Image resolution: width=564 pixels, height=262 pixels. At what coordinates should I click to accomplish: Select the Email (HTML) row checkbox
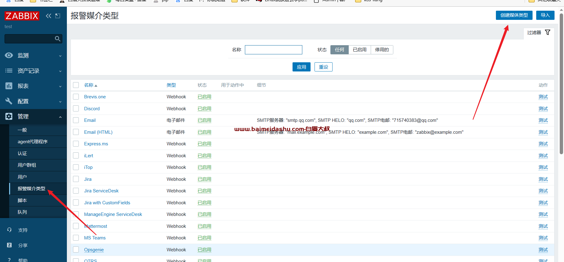(x=76, y=132)
